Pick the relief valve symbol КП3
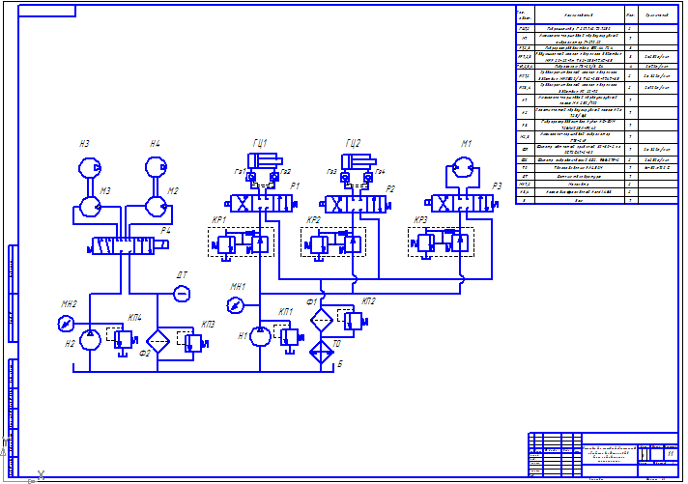 [x=192, y=343]
